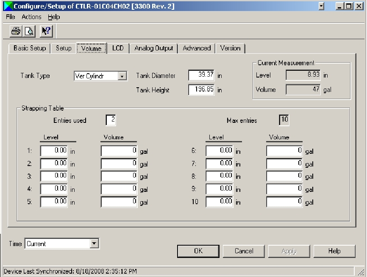Open the Time dropdown list
Screen dimensions: 367x277
coord(95,244)
